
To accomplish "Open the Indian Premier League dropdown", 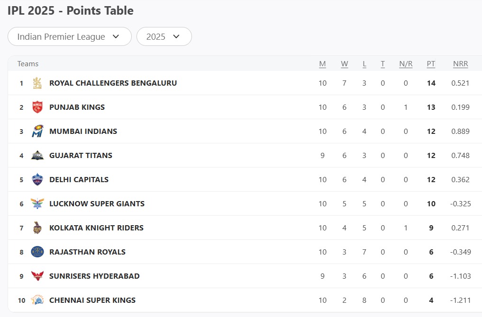I will (x=70, y=36).
